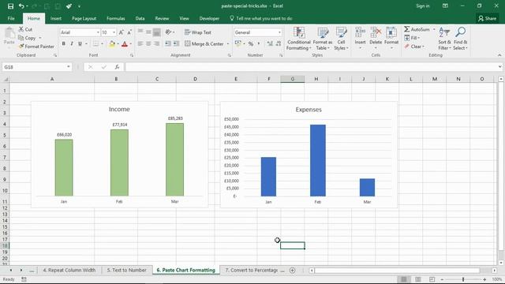Open the 5. Text to Number sheet

click(126, 270)
